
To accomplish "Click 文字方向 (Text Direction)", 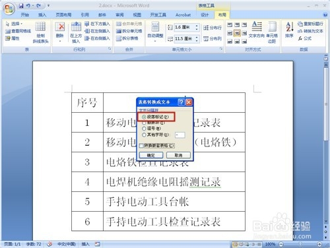I will pos(257,30).
